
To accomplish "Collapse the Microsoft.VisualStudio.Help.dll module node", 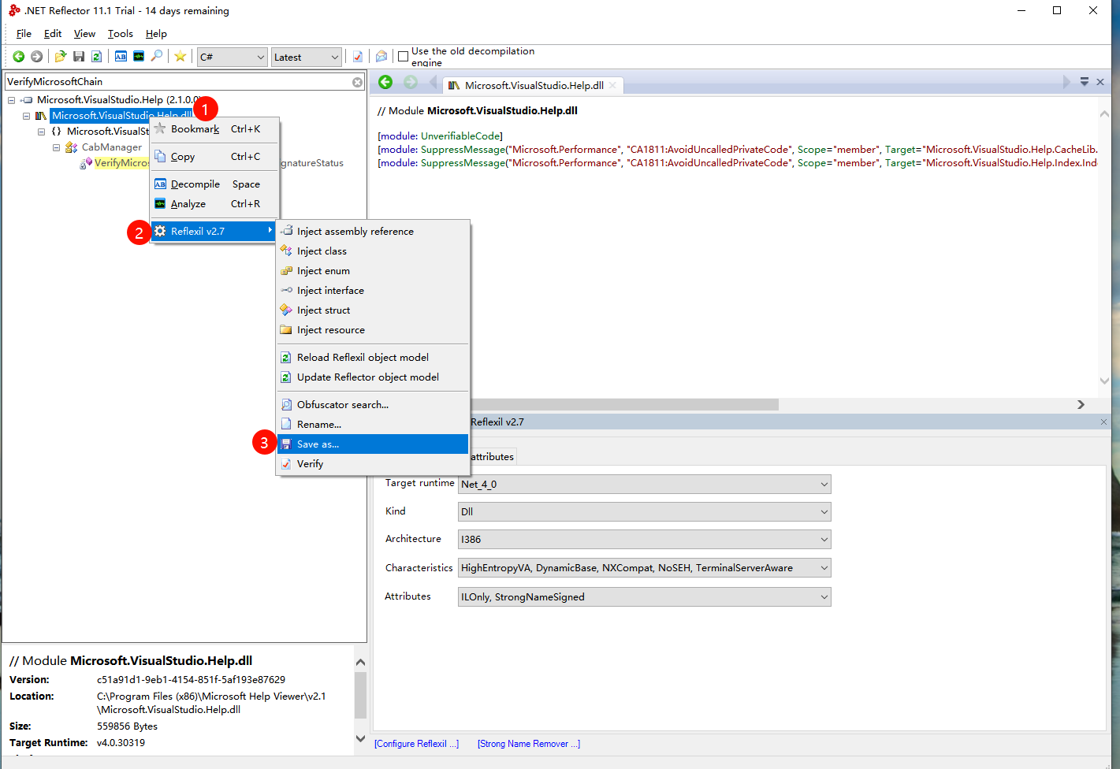I will point(26,116).
